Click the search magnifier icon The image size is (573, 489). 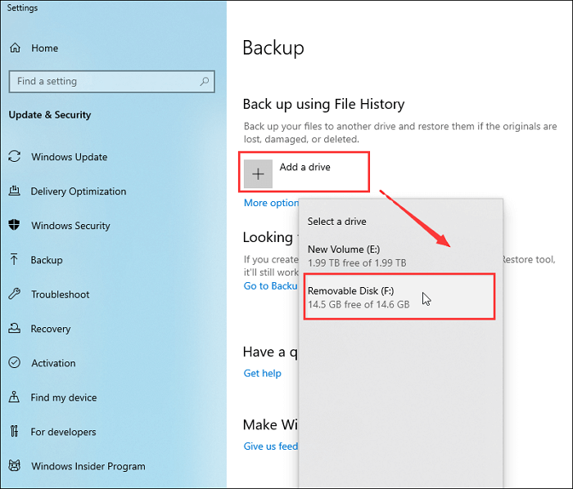point(205,81)
